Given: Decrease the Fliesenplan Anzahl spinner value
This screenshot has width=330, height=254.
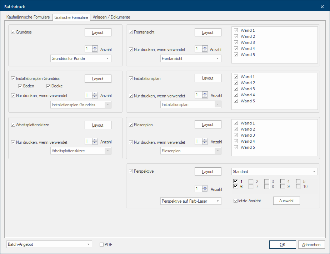Looking at the screenshot, I should [x=205, y=143].
